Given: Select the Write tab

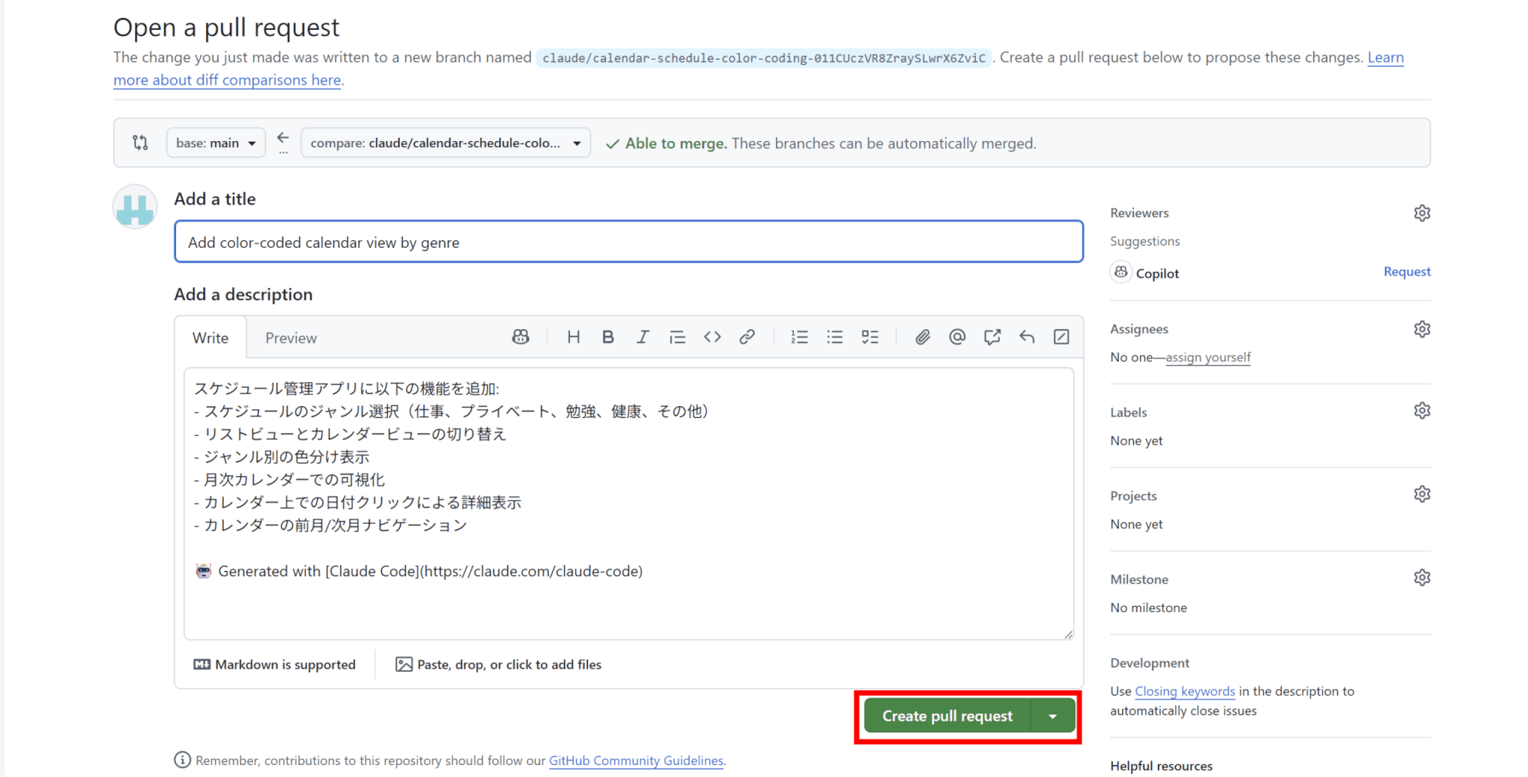Looking at the screenshot, I should tap(210, 338).
